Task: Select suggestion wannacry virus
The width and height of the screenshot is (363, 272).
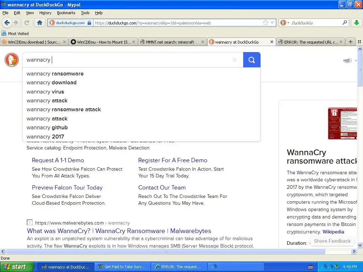Action: click(x=141, y=92)
